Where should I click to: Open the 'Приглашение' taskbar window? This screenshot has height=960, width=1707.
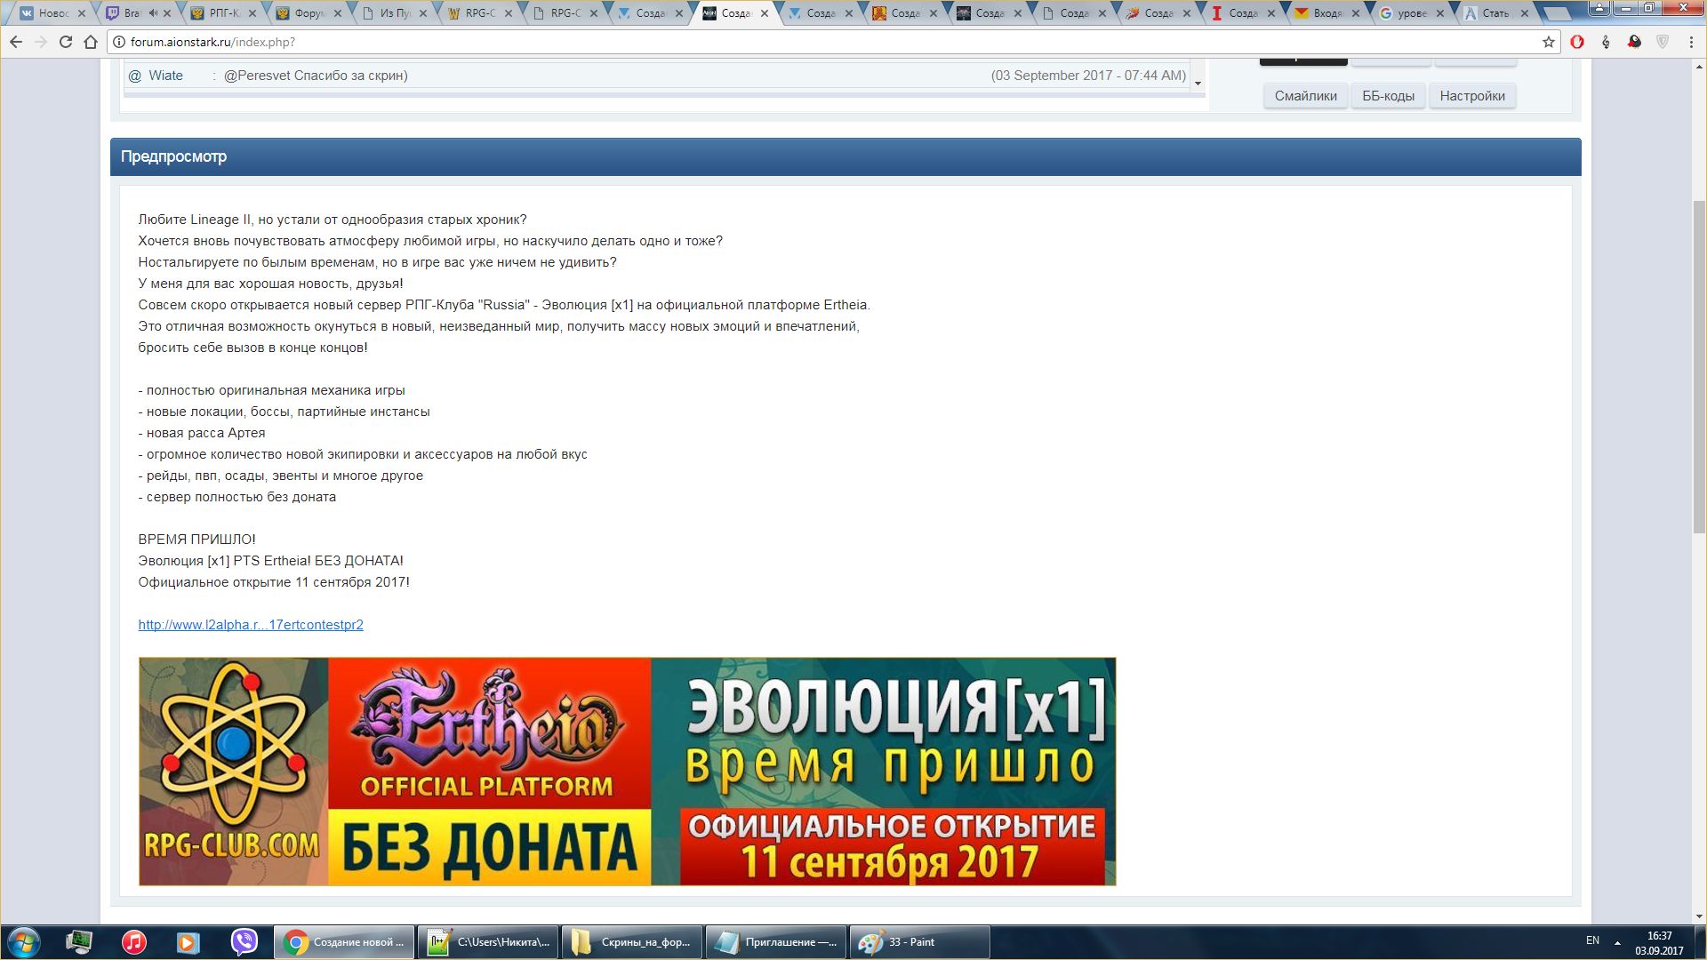[x=775, y=942]
